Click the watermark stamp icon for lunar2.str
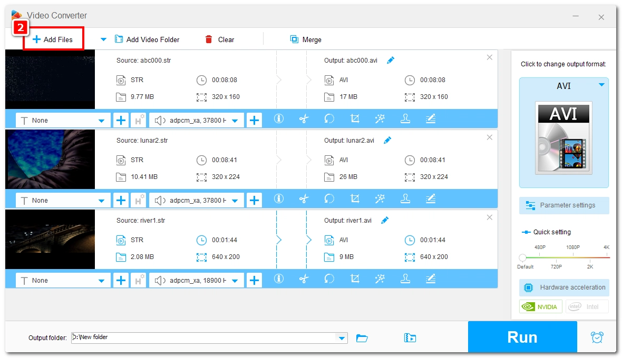622x358 pixels. [x=405, y=199]
